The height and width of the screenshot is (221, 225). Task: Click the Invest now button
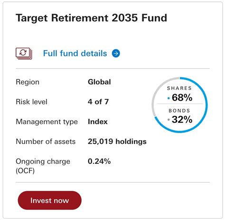point(49,200)
